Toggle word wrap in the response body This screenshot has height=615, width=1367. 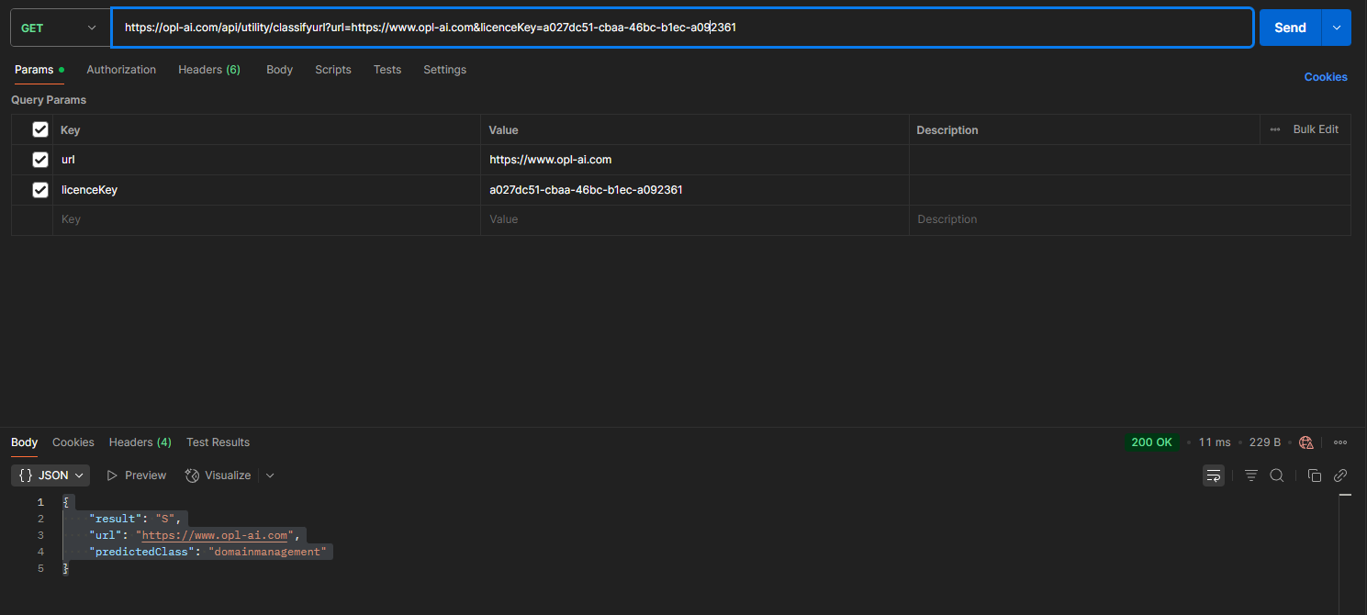point(1214,475)
